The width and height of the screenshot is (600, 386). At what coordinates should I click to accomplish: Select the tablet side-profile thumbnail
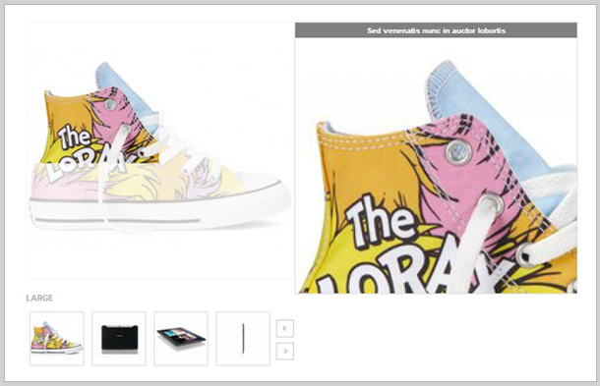(243, 339)
